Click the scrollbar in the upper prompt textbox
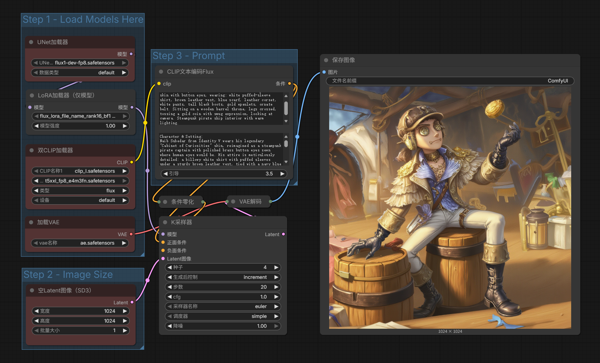 pos(286,108)
